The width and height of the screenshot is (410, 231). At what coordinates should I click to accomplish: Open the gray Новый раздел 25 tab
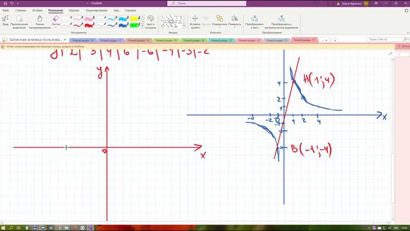pyautogui.click(x=277, y=40)
